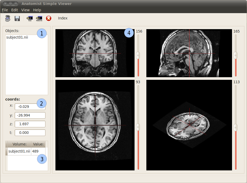Click the z coordinate field showing 1.697
247x183 pixels.
click(x=30, y=124)
